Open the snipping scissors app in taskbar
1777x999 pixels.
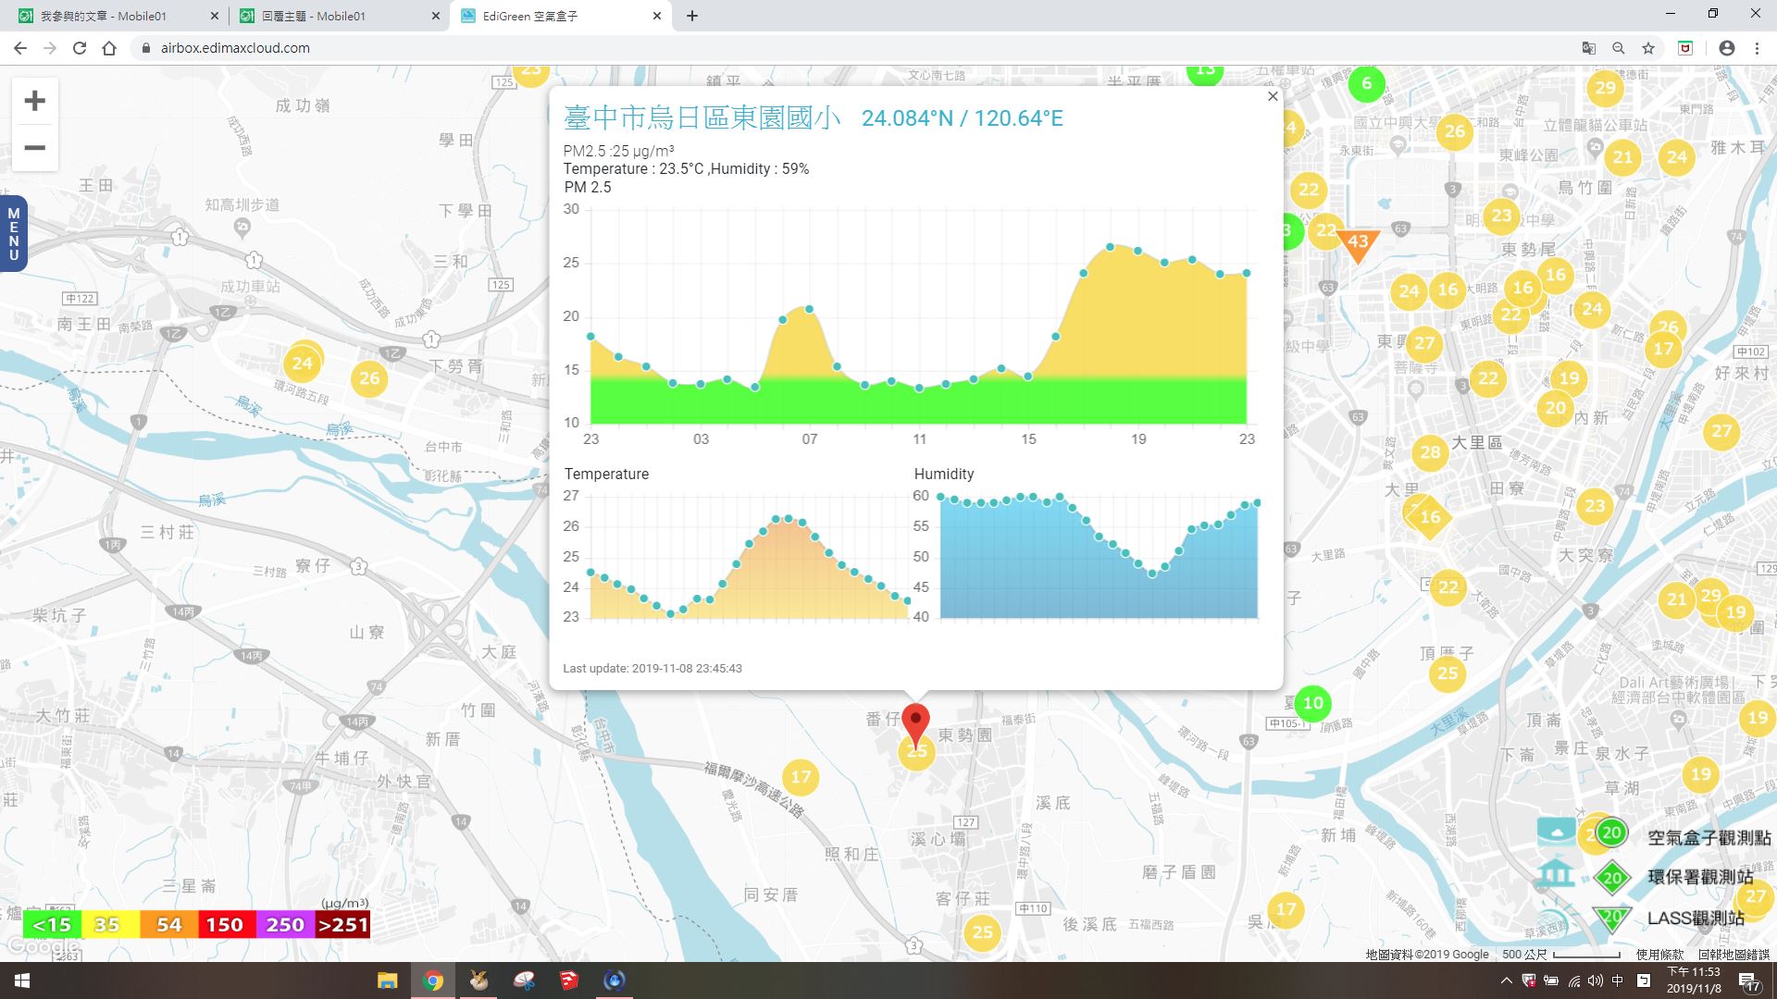pyautogui.click(x=524, y=980)
